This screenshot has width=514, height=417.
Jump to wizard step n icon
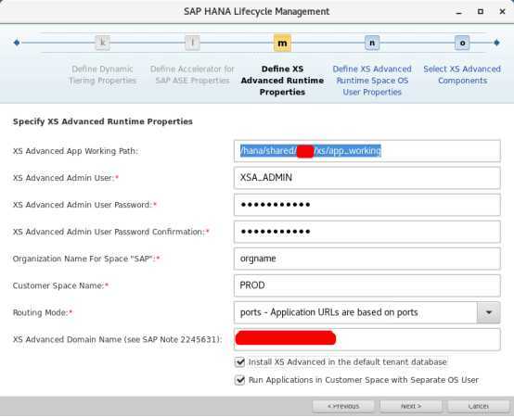(x=372, y=43)
